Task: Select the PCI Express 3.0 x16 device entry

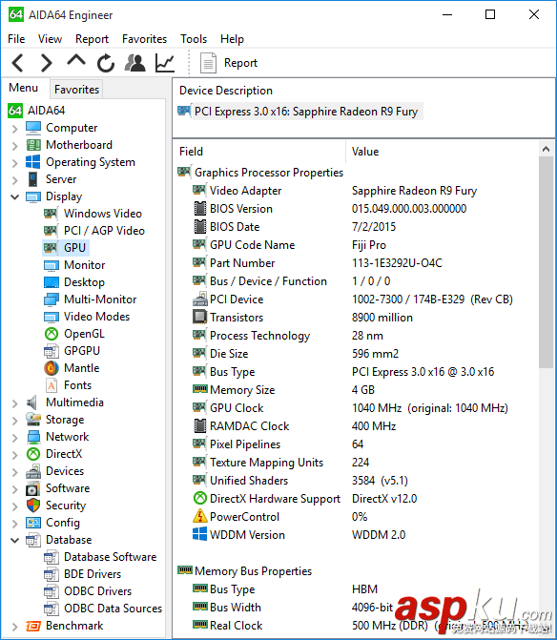Action: click(299, 112)
